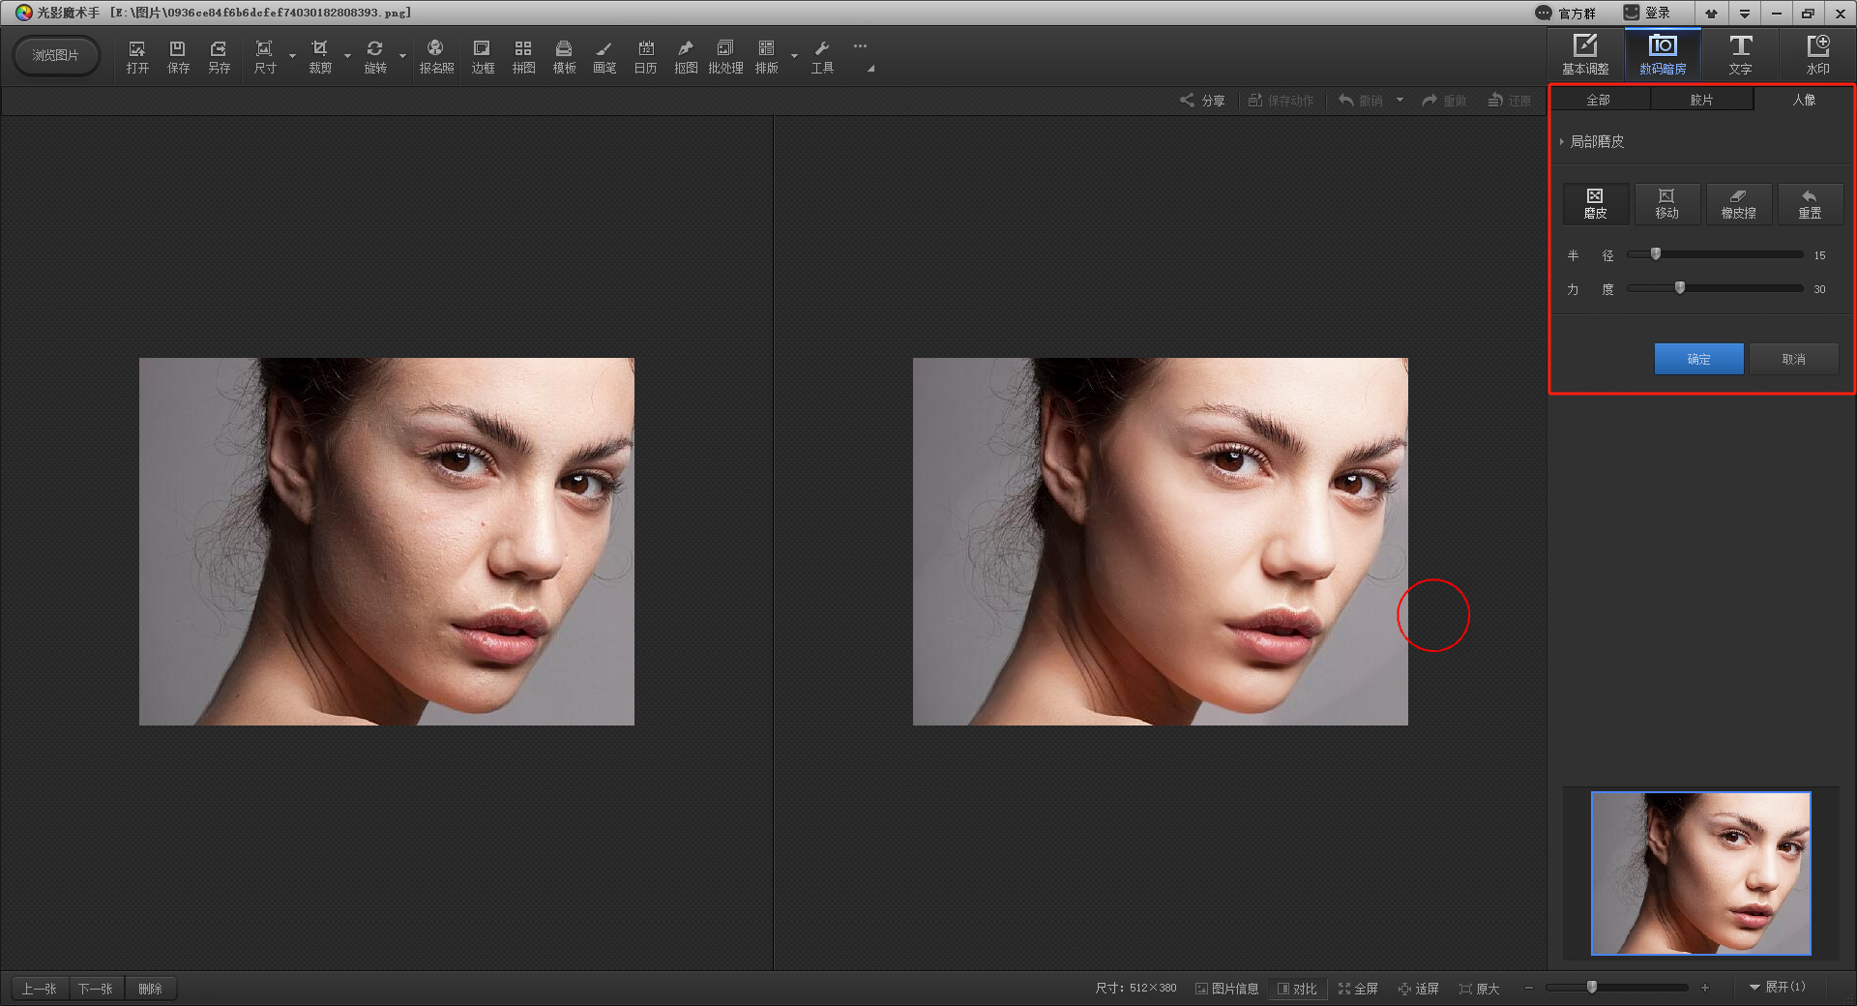The image size is (1857, 1006).
Task: Switch to the 胶片 (Film) tab
Action: tap(1701, 100)
